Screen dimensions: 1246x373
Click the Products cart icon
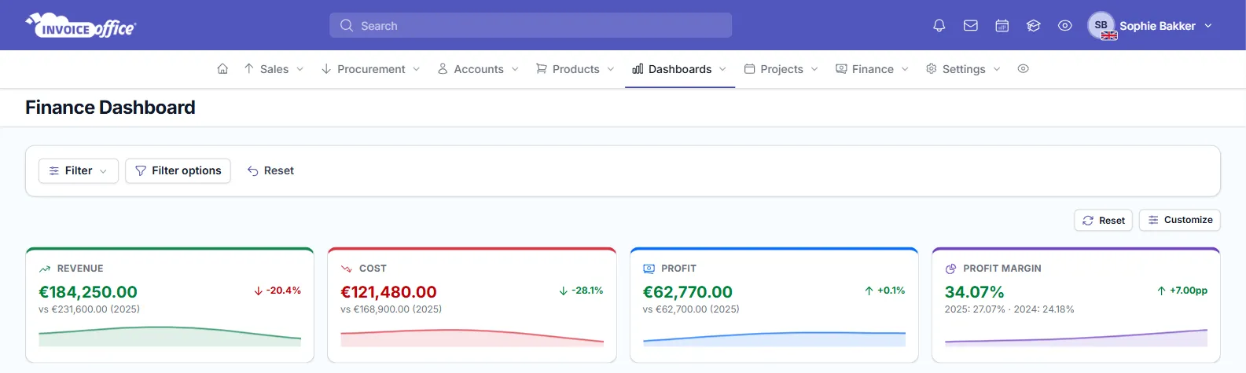542,69
